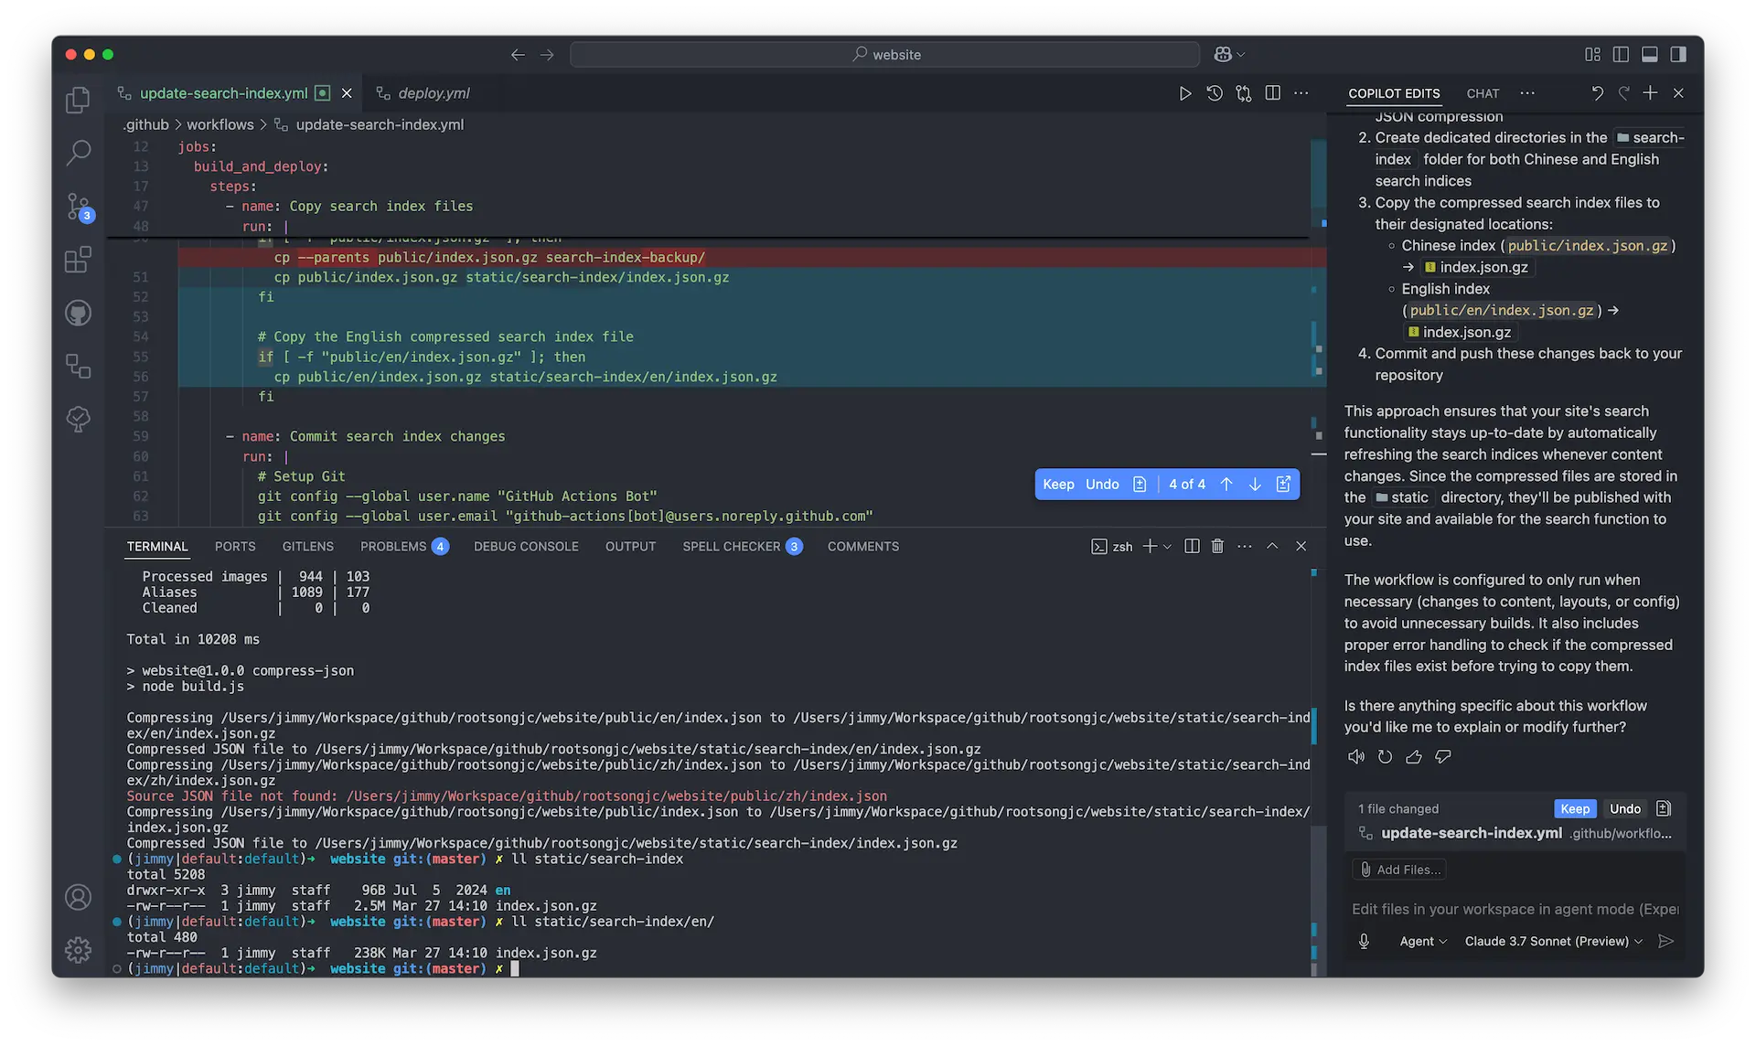Click the Run workflow play icon
Image resolution: width=1756 pixels, height=1046 pixels.
pos(1185,93)
